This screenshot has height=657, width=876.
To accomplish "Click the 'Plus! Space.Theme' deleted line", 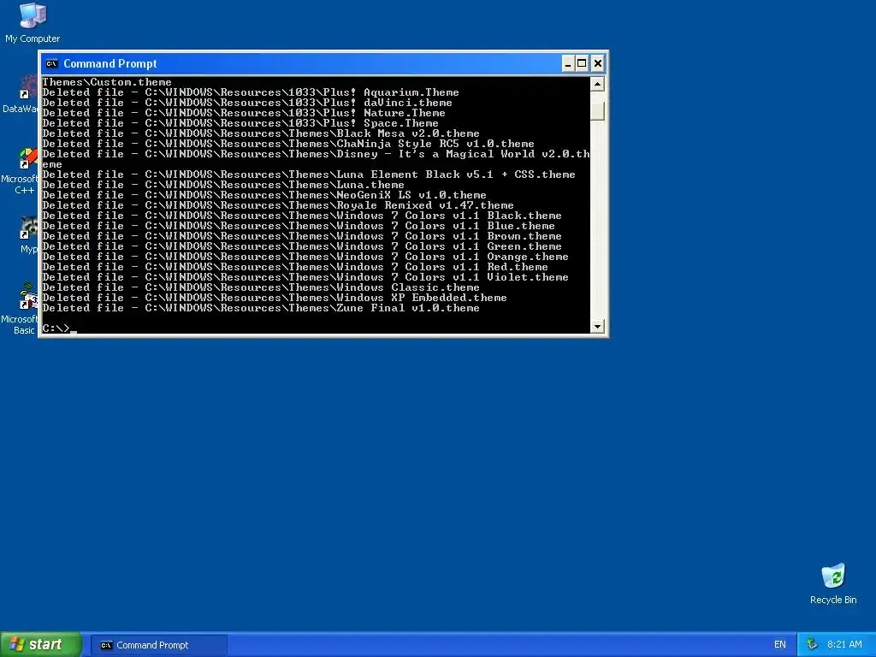I will coord(240,123).
